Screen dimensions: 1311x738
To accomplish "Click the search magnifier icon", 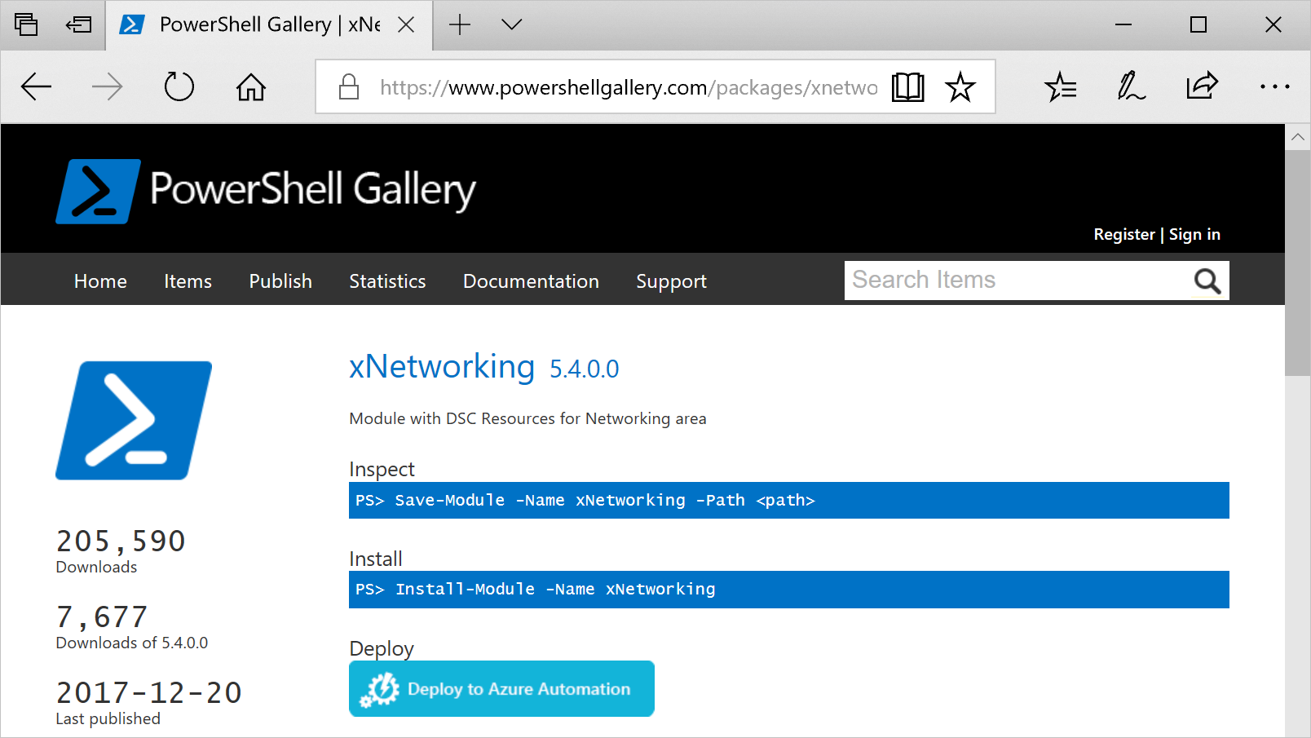I will pyautogui.click(x=1207, y=281).
